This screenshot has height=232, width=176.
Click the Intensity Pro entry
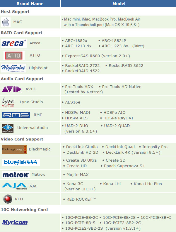pyautogui.click(x=155, y=147)
